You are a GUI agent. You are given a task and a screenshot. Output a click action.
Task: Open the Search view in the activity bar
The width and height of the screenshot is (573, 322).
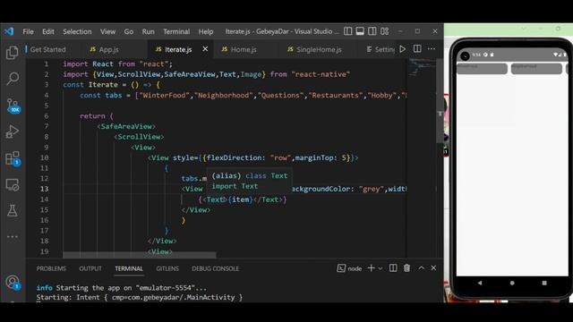pyautogui.click(x=13, y=79)
